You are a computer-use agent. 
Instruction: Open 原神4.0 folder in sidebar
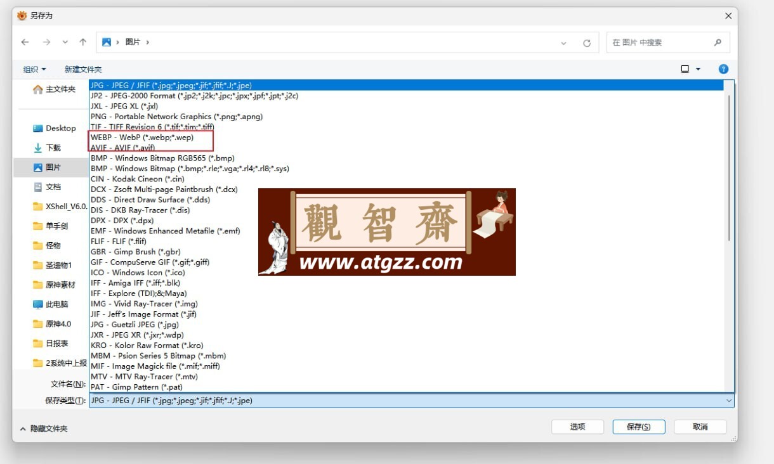pyautogui.click(x=52, y=324)
